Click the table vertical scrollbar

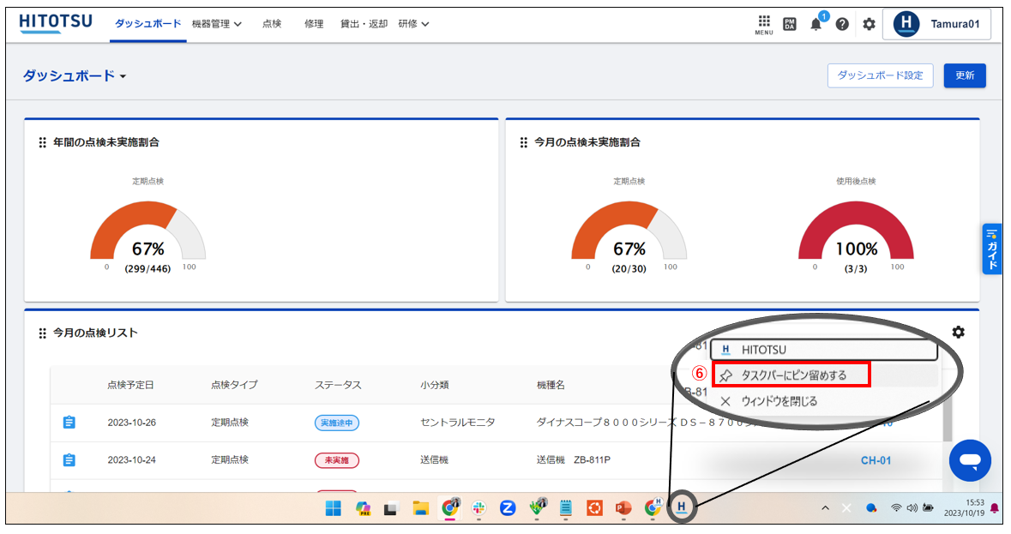pos(947,418)
